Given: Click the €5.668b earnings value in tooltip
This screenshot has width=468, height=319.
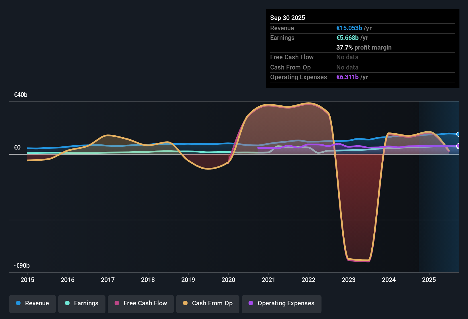Looking at the screenshot, I should (347, 38).
